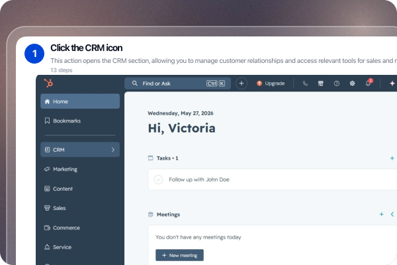Open the calling phone icon
This screenshot has height=265, width=397.
[305, 83]
